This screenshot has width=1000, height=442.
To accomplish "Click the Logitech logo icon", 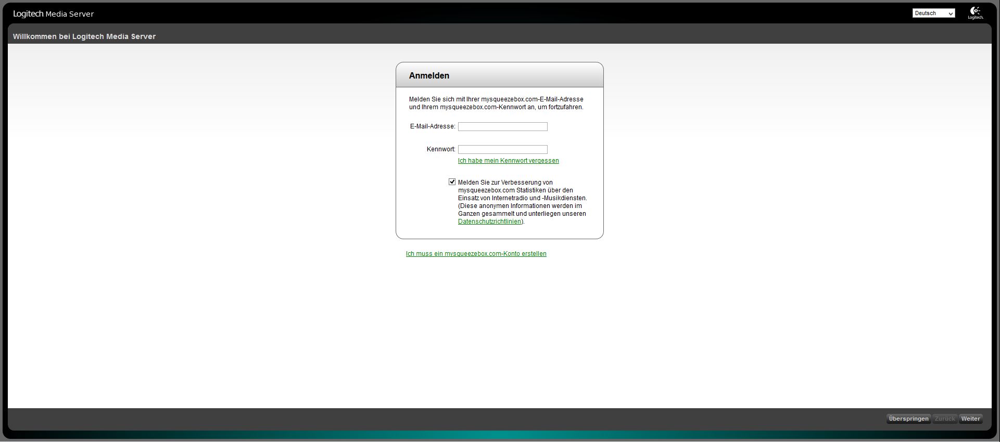I will tap(976, 13).
